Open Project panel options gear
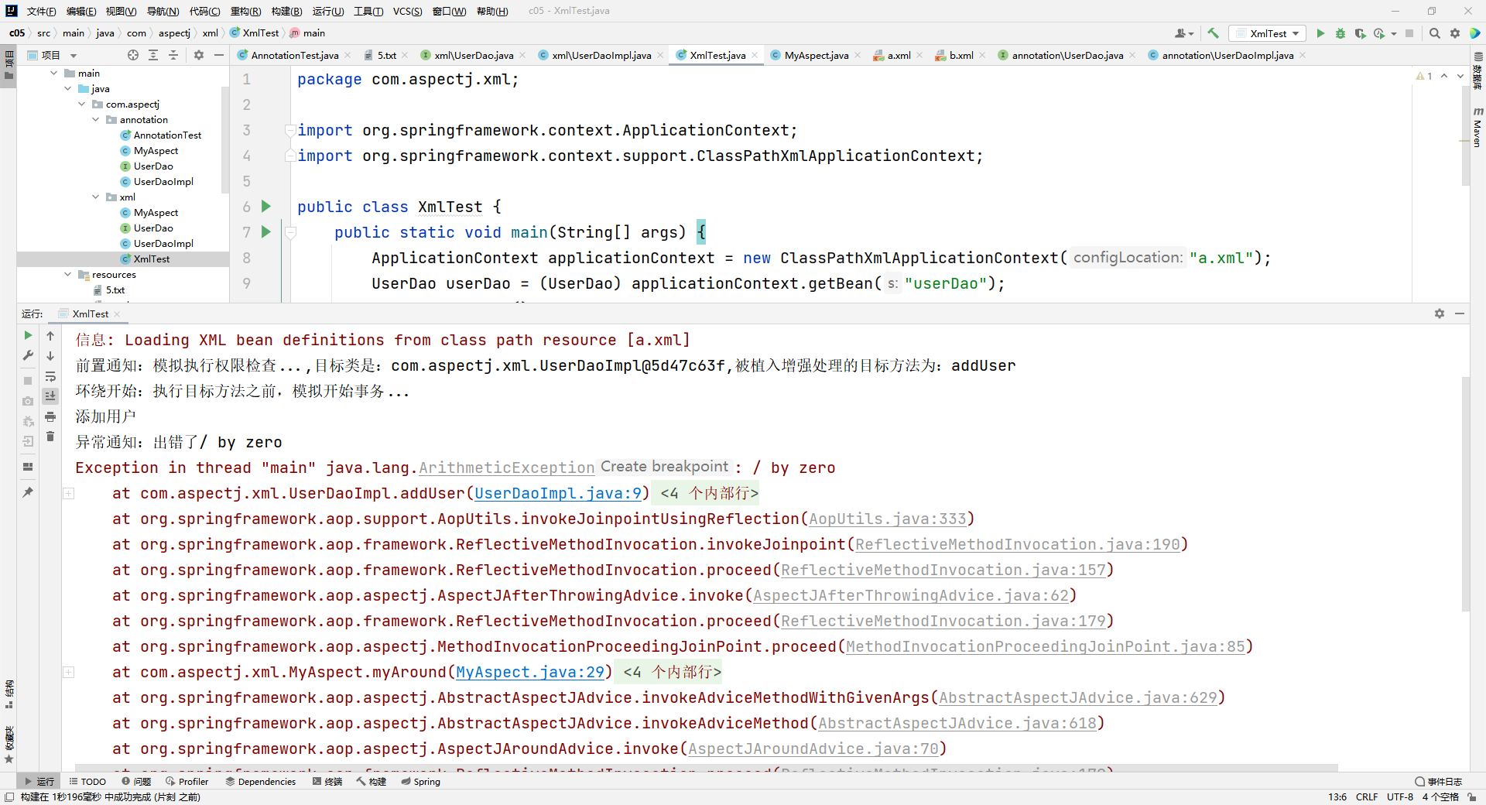 (x=199, y=55)
